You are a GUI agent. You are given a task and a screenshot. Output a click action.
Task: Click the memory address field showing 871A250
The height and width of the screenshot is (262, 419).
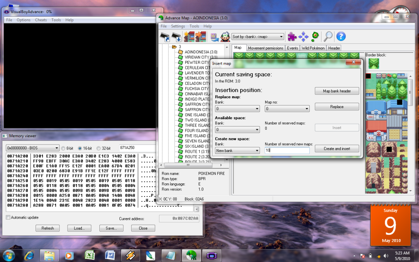coord(137,148)
